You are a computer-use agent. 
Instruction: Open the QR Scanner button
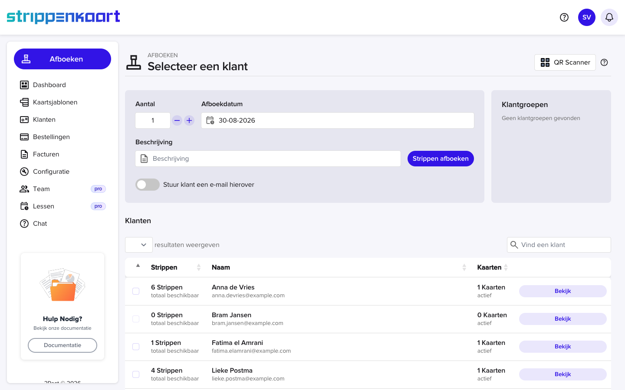point(565,62)
